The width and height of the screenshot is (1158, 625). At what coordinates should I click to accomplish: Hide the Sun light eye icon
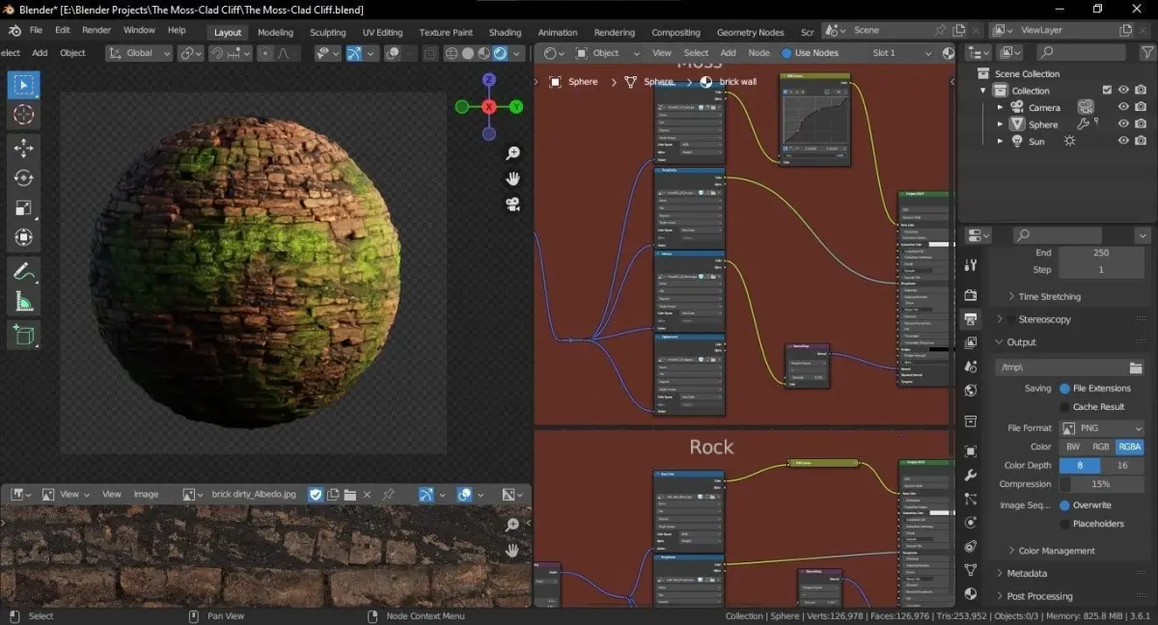pyautogui.click(x=1123, y=141)
